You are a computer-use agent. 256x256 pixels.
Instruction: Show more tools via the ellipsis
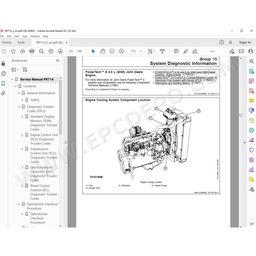212,51
